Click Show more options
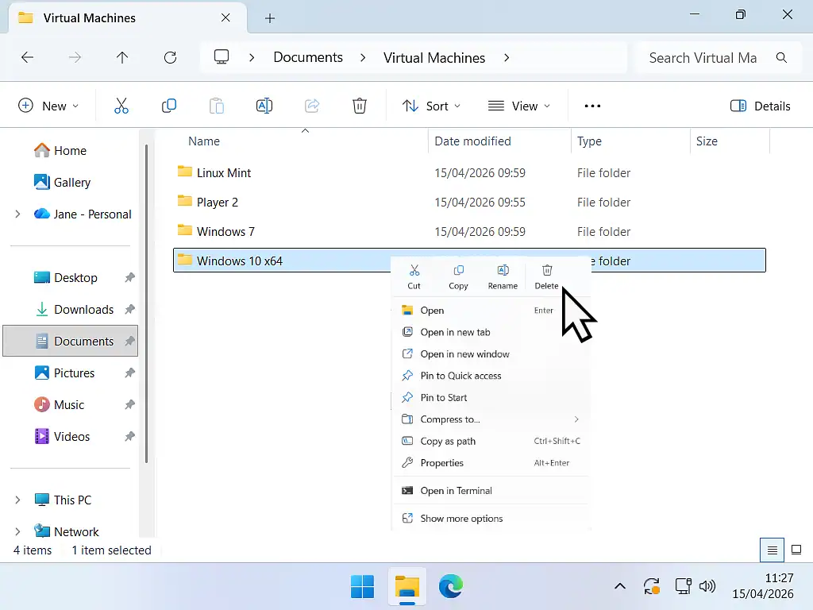 (x=462, y=518)
